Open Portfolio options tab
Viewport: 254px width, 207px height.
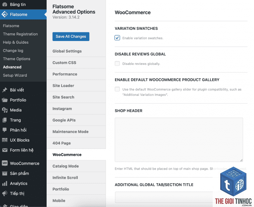point(76,189)
